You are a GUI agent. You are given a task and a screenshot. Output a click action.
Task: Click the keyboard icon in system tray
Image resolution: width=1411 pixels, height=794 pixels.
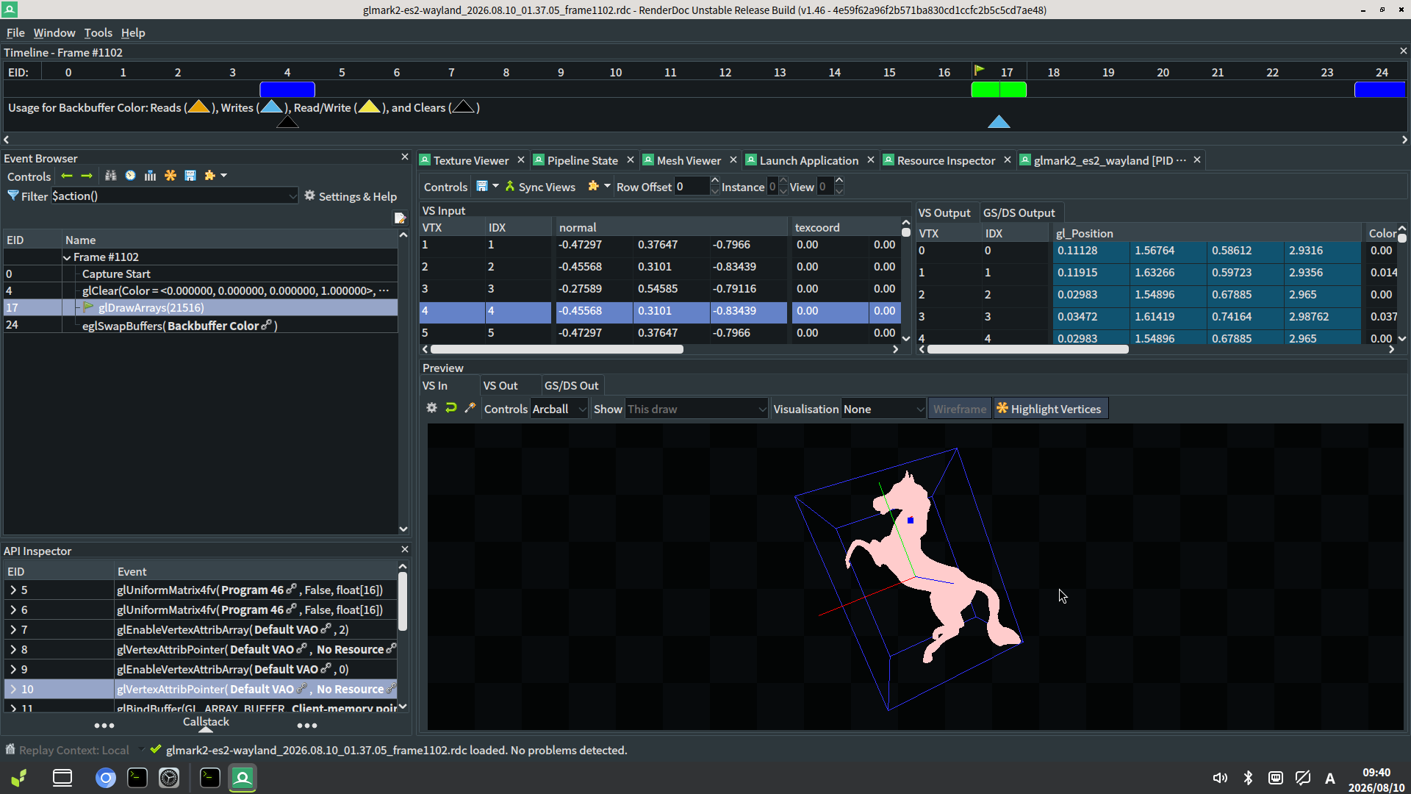pyautogui.click(x=1276, y=778)
